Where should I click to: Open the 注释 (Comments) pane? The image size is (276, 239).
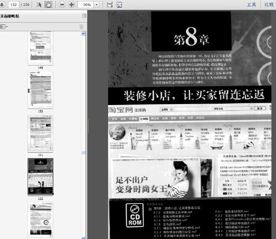point(269,5)
